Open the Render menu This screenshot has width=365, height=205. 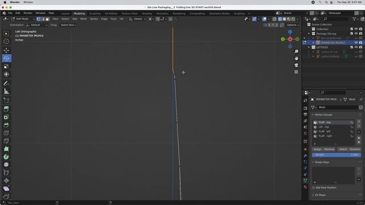pos(28,13)
